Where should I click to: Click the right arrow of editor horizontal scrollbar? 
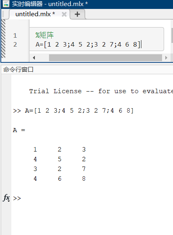tap(166, 58)
